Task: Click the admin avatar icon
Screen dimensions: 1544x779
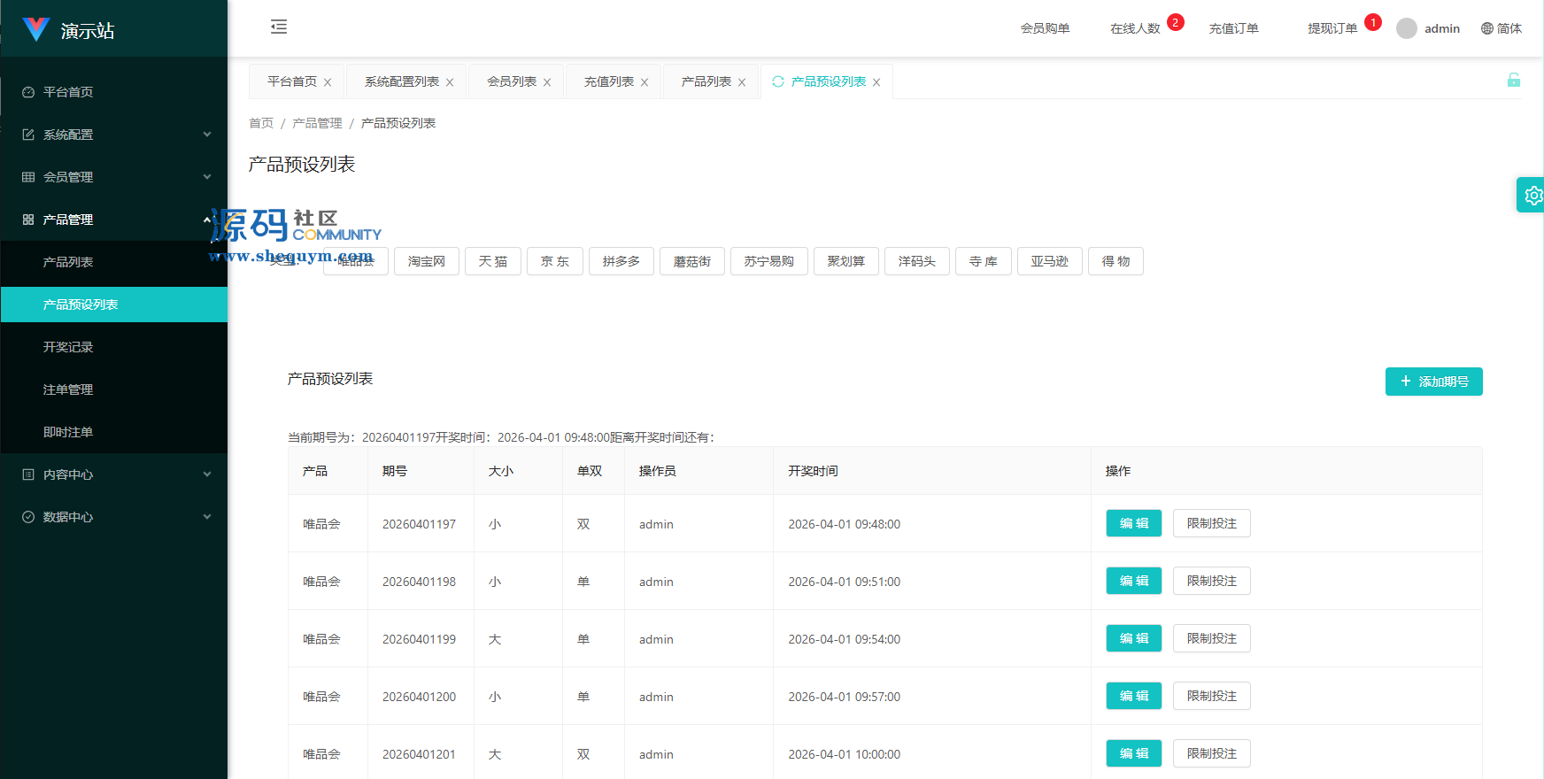Action: 1406,28
